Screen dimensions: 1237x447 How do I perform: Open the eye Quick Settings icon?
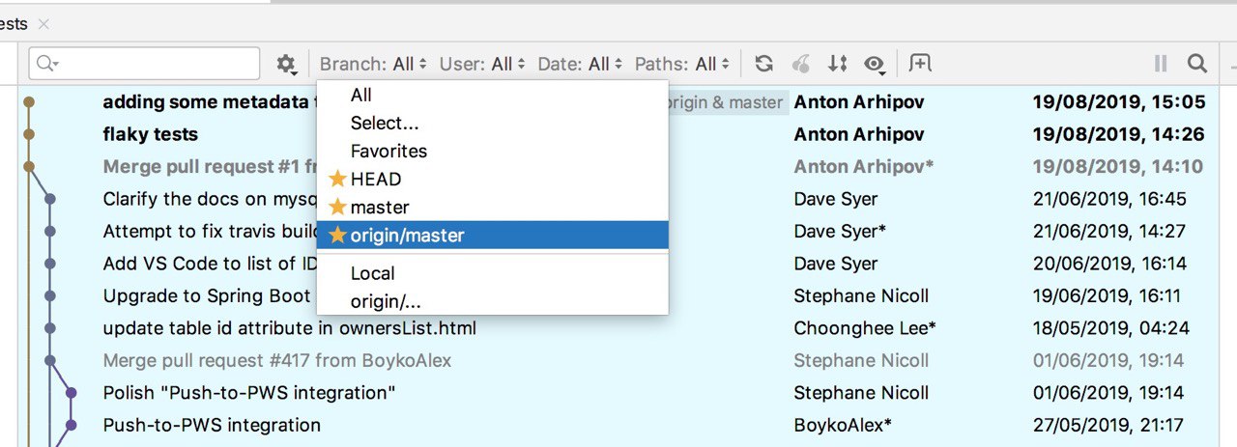[876, 64]
